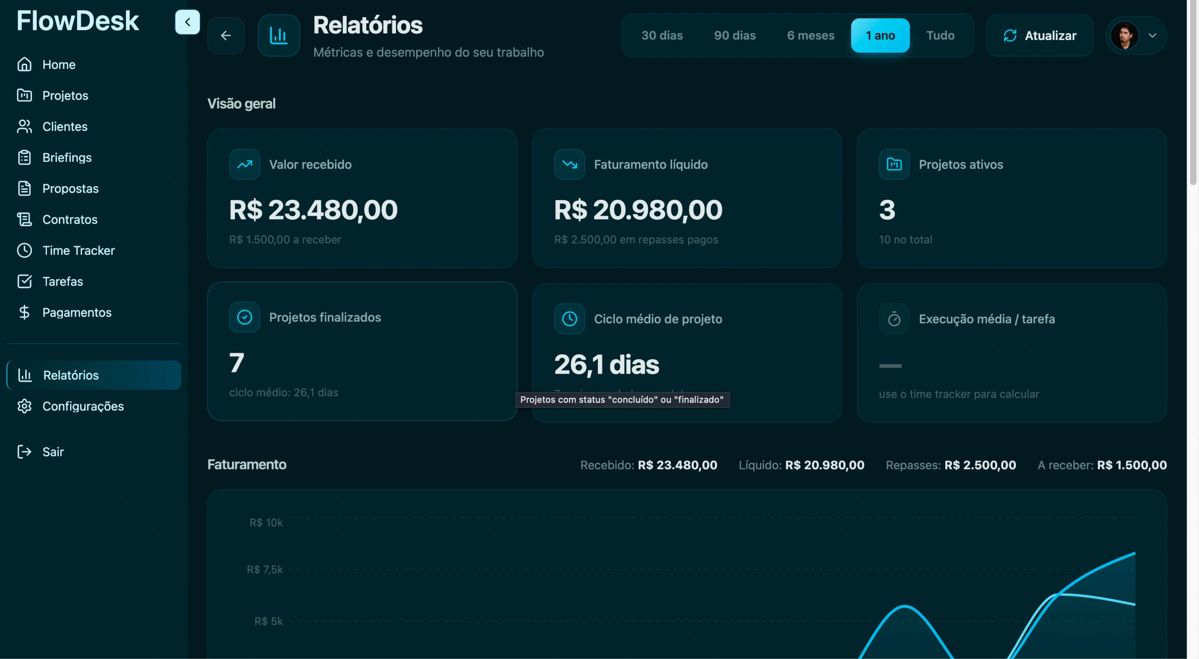1199x659 pixels.
Task: Click Sair to log out
Action: point(94,451)
